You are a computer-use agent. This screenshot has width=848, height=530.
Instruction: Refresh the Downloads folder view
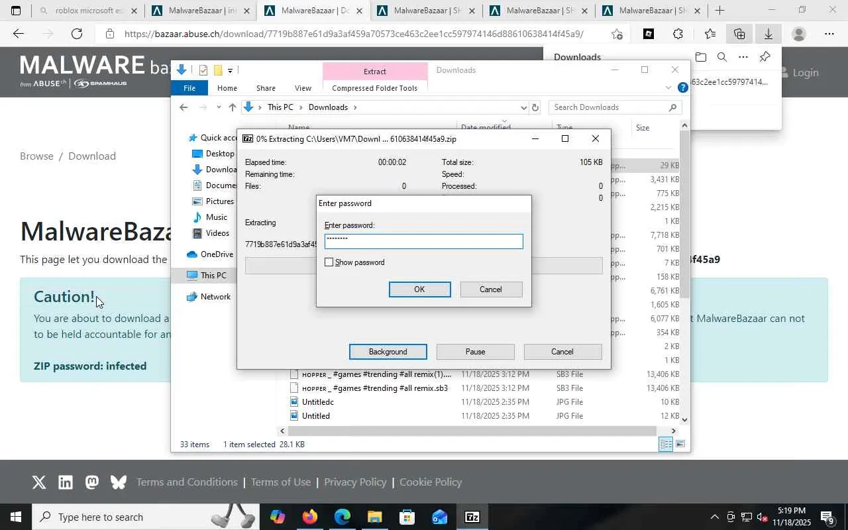535,107
